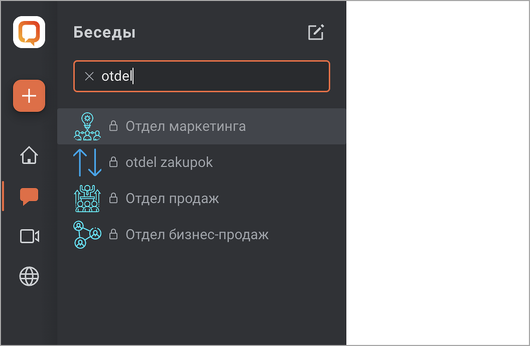
Task: Select the 'otdel zakupok' conversation
Action: 169,162
